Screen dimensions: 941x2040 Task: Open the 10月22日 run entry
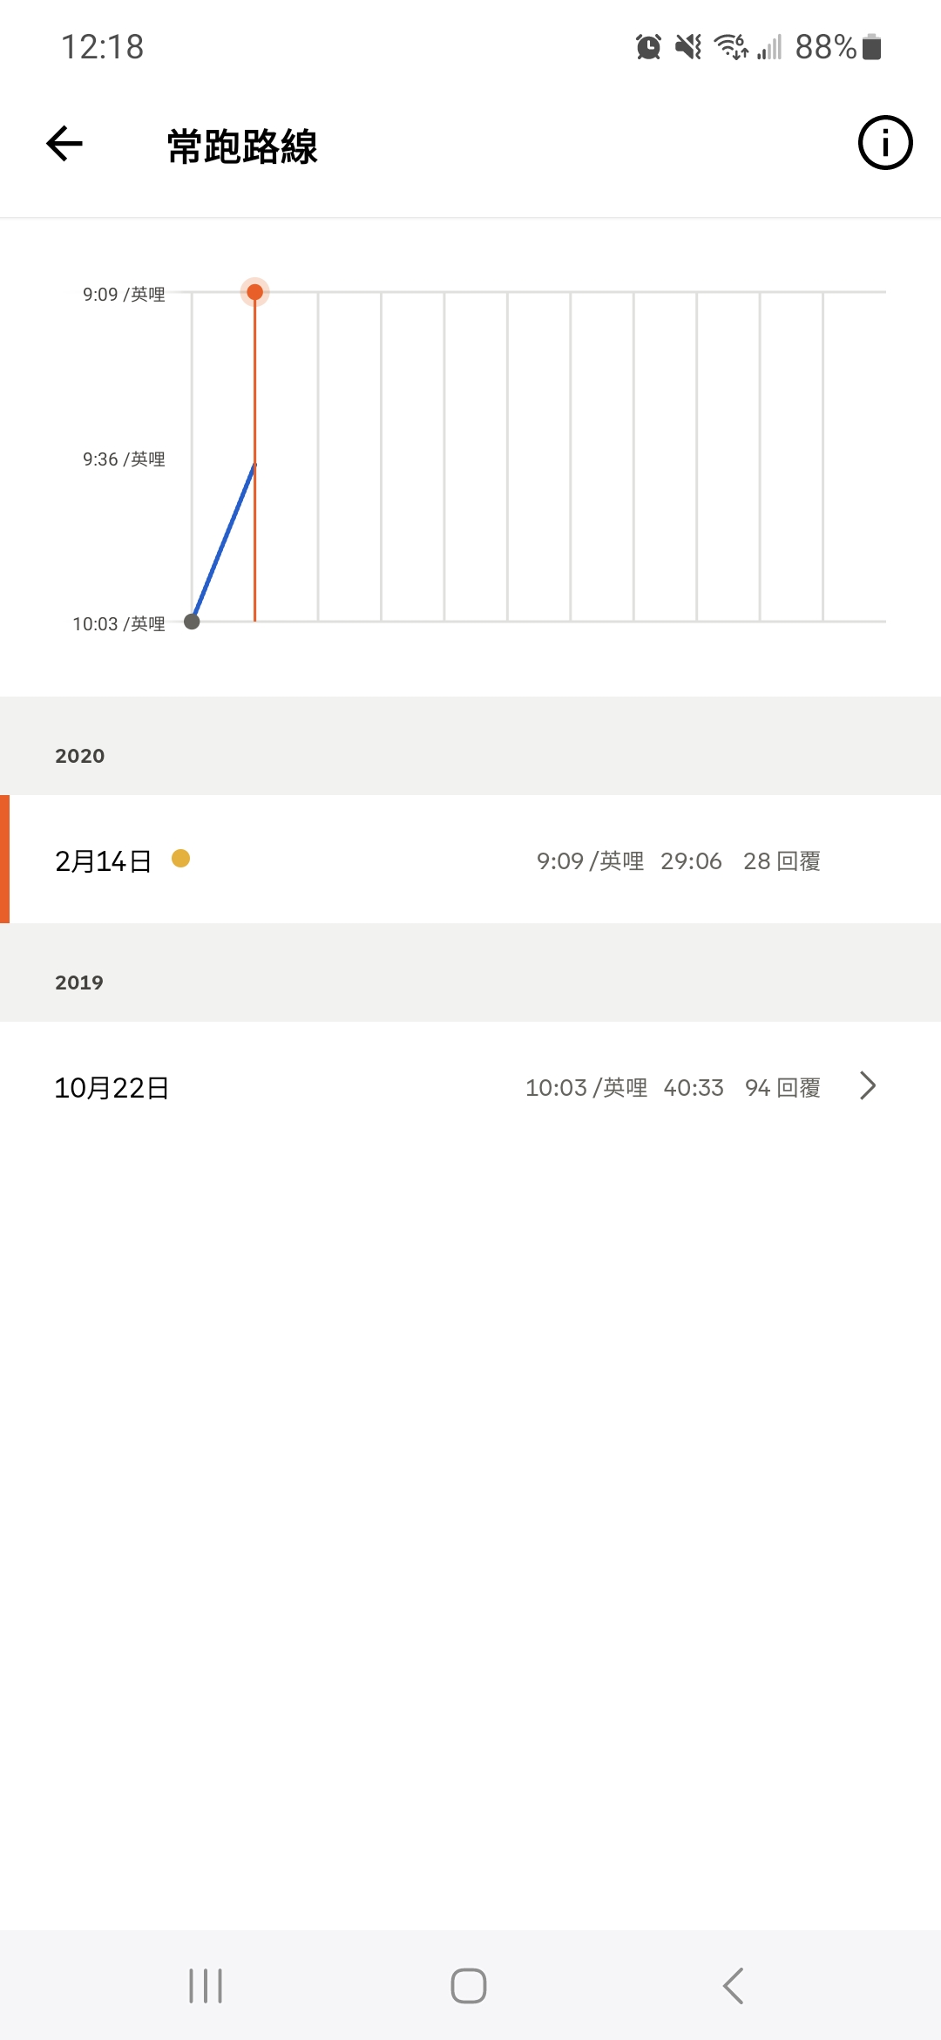[470, 1086]
